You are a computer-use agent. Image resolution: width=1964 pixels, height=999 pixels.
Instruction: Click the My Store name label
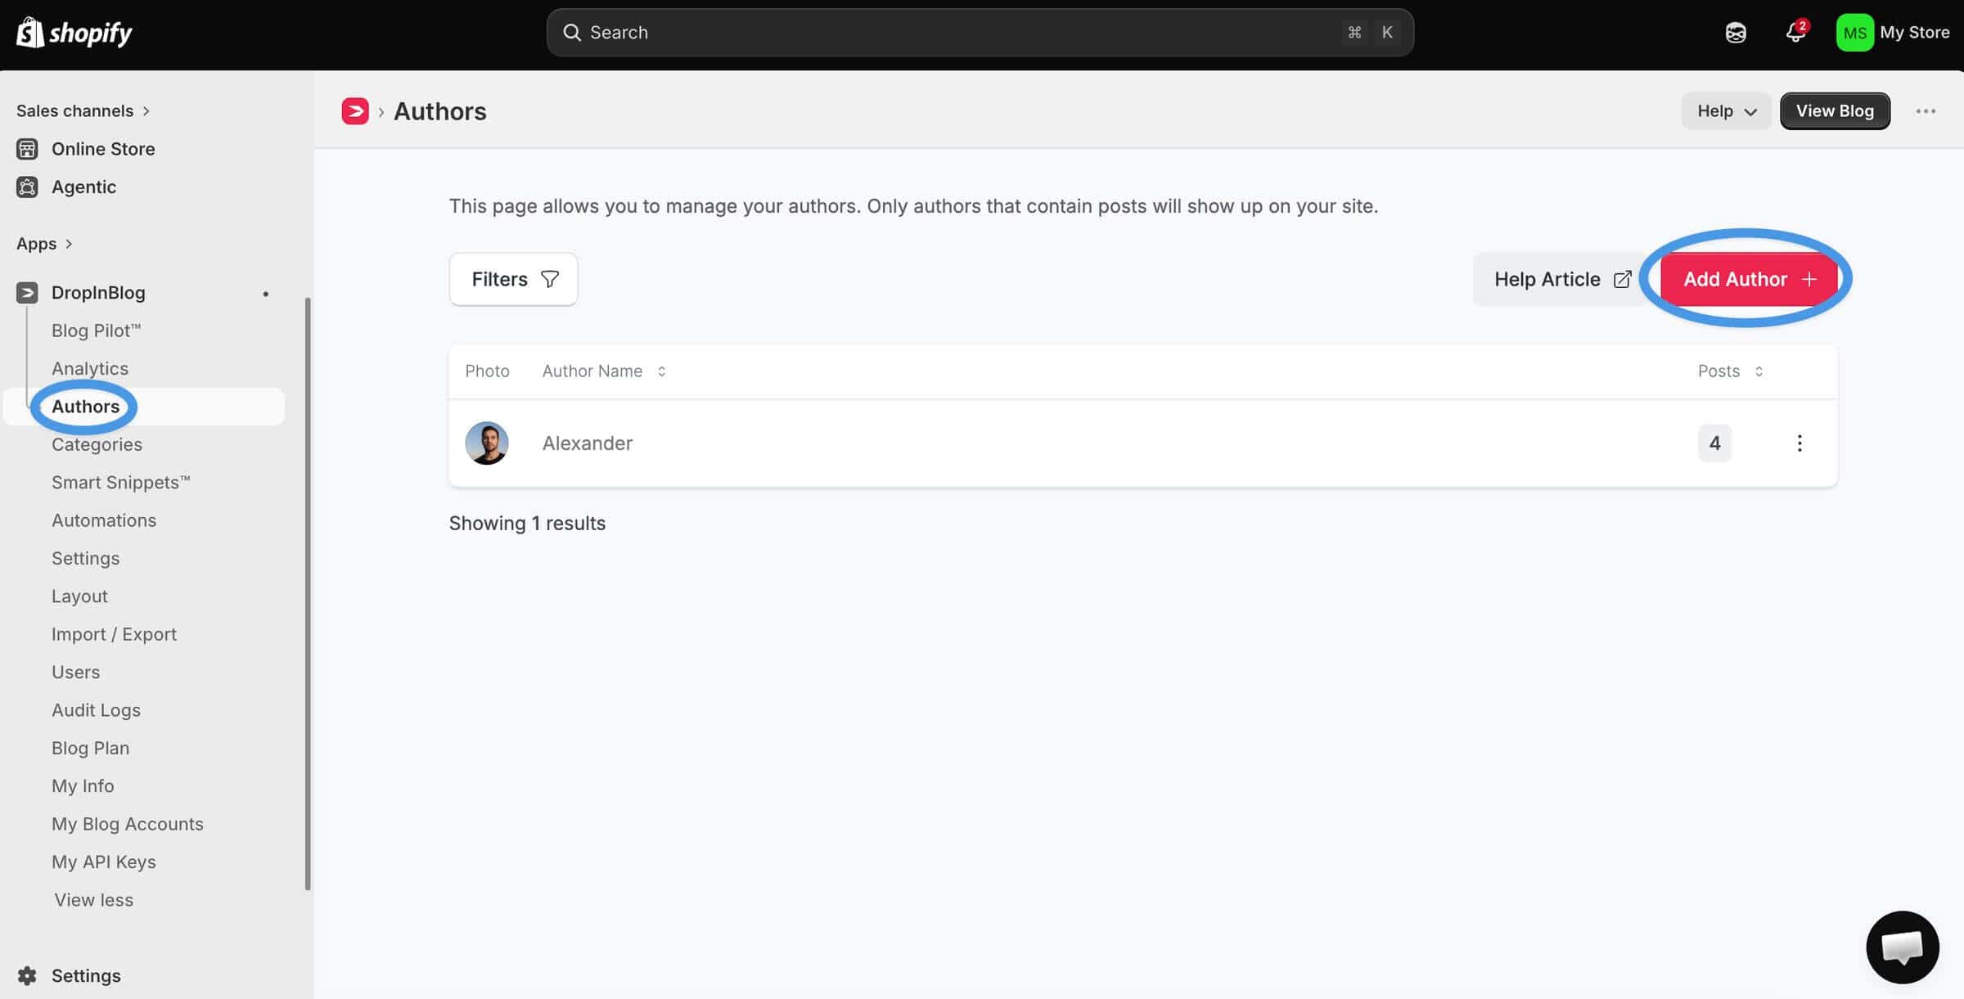[x=1914, y=33]
